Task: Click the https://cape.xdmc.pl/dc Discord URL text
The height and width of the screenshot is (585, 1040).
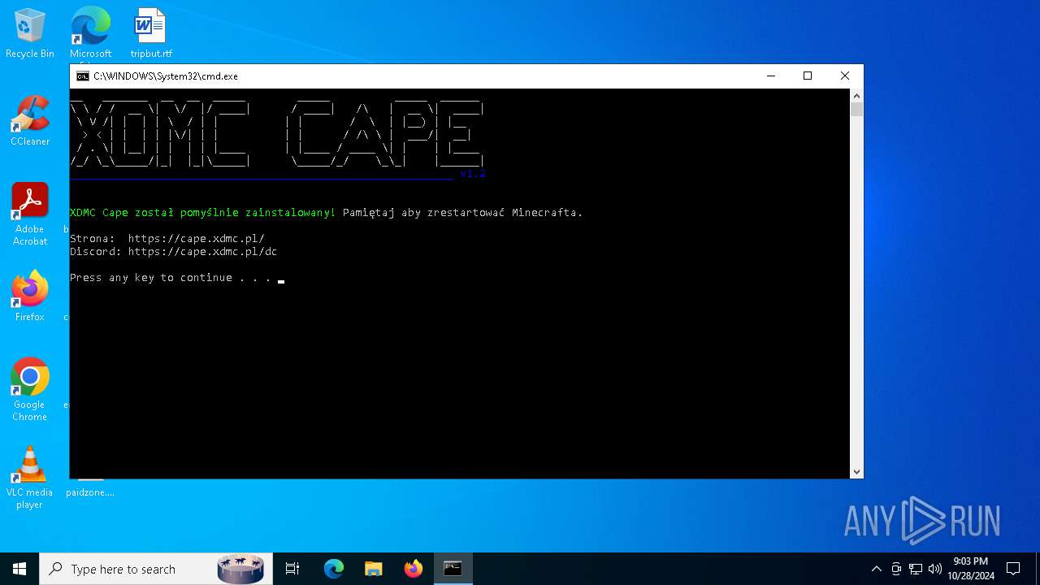Action: pos(202,252)
